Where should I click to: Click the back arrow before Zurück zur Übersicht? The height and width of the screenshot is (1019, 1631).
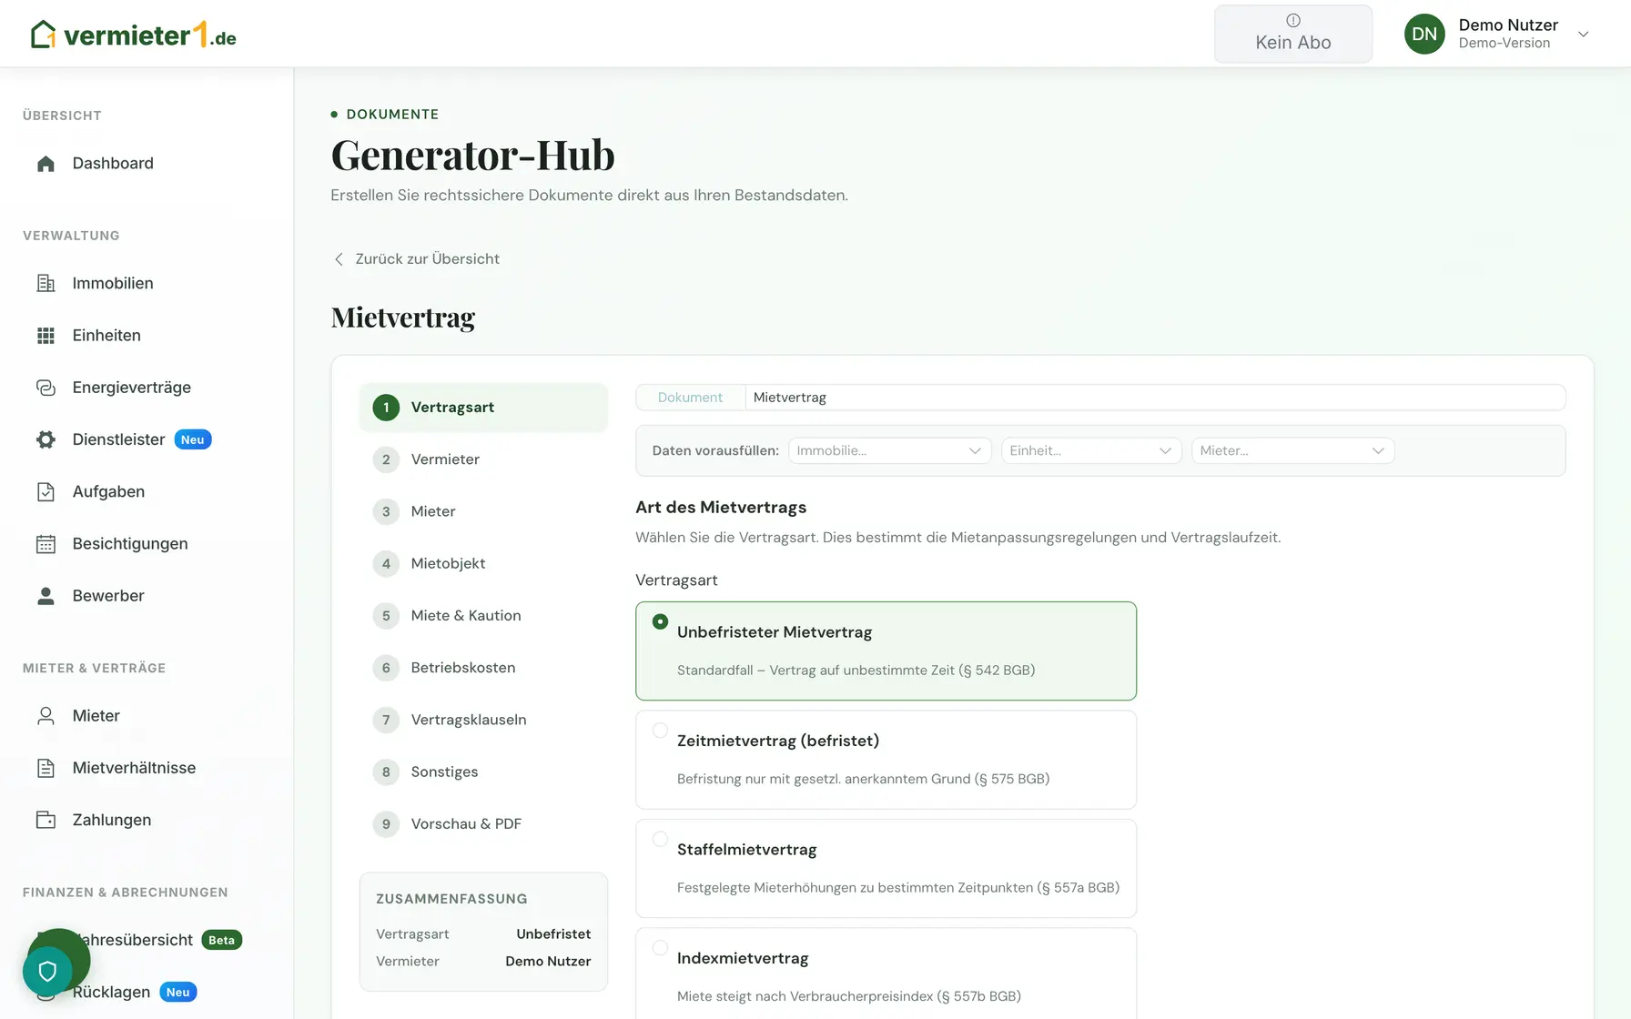click(x=339, y=259)
